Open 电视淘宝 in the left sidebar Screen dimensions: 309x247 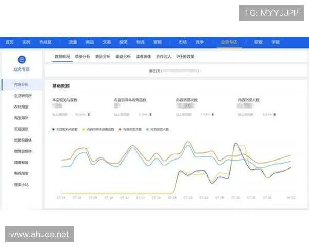click(21, 174)
